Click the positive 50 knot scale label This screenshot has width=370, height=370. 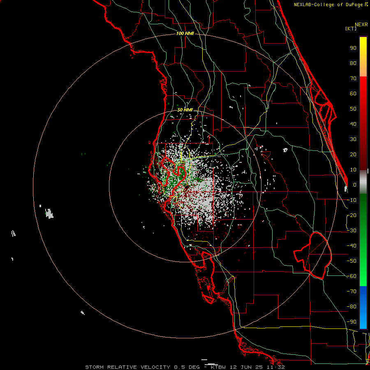(x=353, y=109)
